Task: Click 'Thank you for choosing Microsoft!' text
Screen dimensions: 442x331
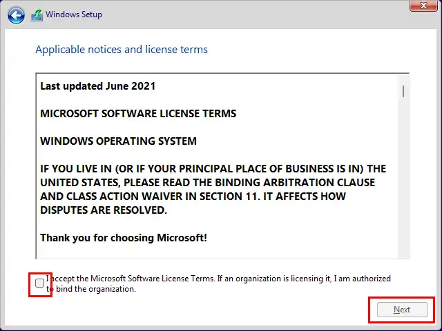Action: click(124, 238)
